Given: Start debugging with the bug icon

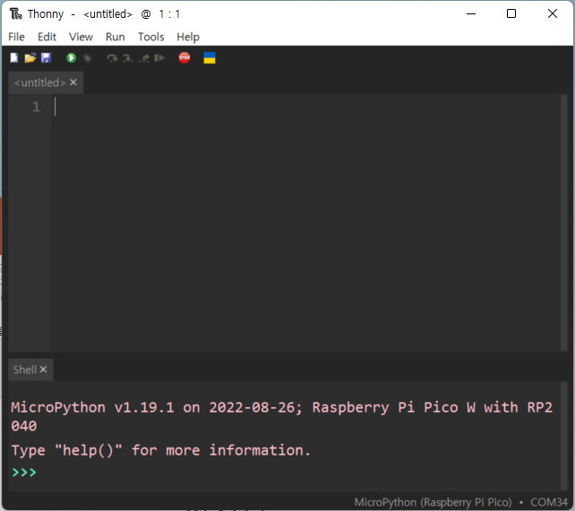Looking at the screenshot, I should 88,58.
